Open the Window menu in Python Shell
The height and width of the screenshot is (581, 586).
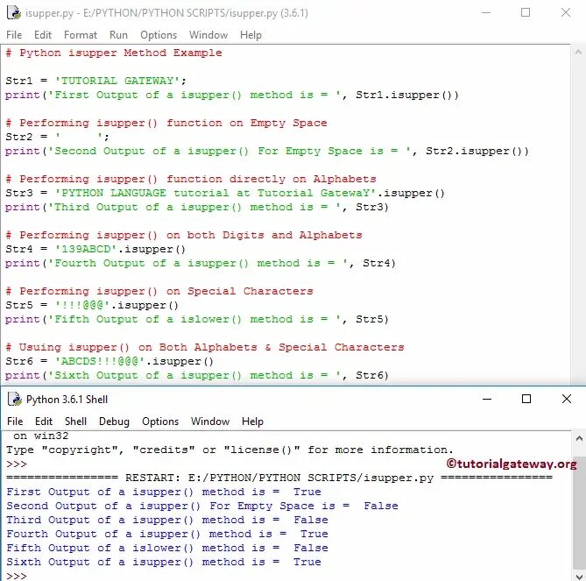pos(210,422)
